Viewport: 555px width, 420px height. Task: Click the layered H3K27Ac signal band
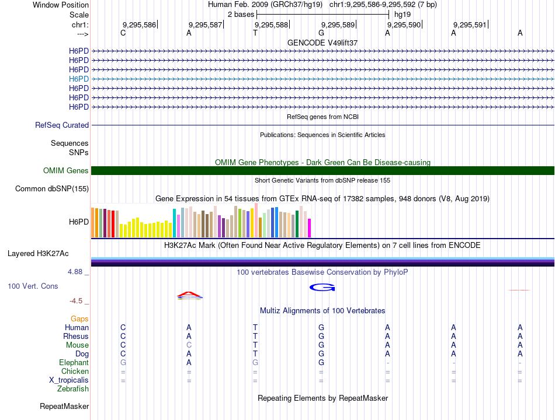[x=322, y=261]
